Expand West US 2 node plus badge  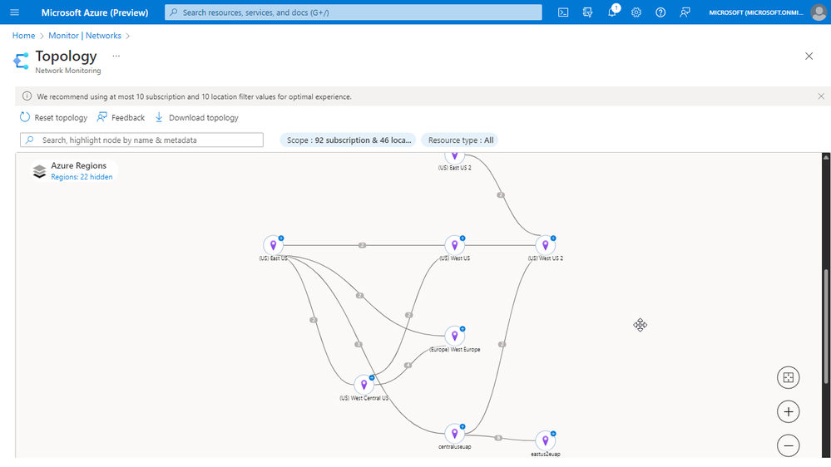point(553,238)
